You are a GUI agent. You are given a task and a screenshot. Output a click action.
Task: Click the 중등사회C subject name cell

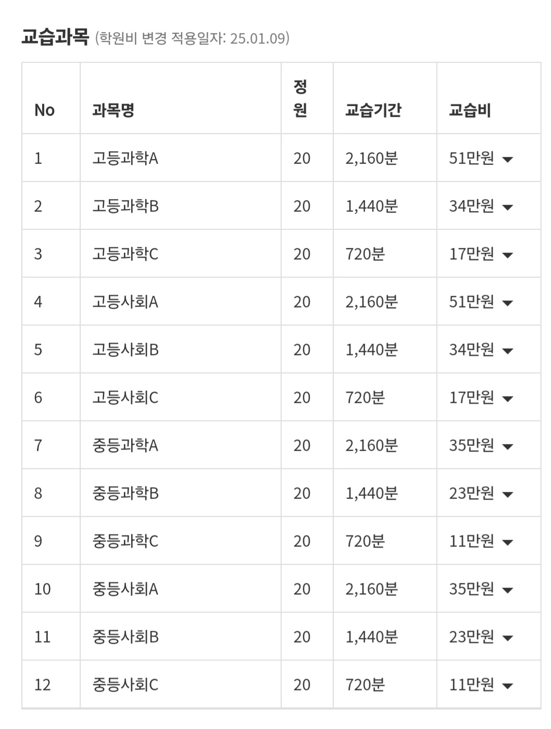coord(125,685)
